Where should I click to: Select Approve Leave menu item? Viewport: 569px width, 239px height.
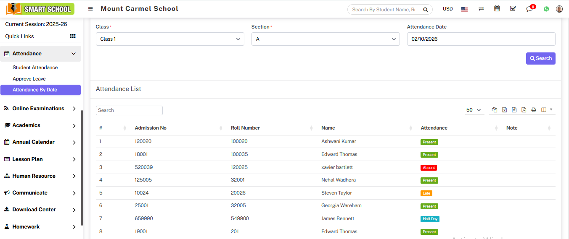coord(29,79)
